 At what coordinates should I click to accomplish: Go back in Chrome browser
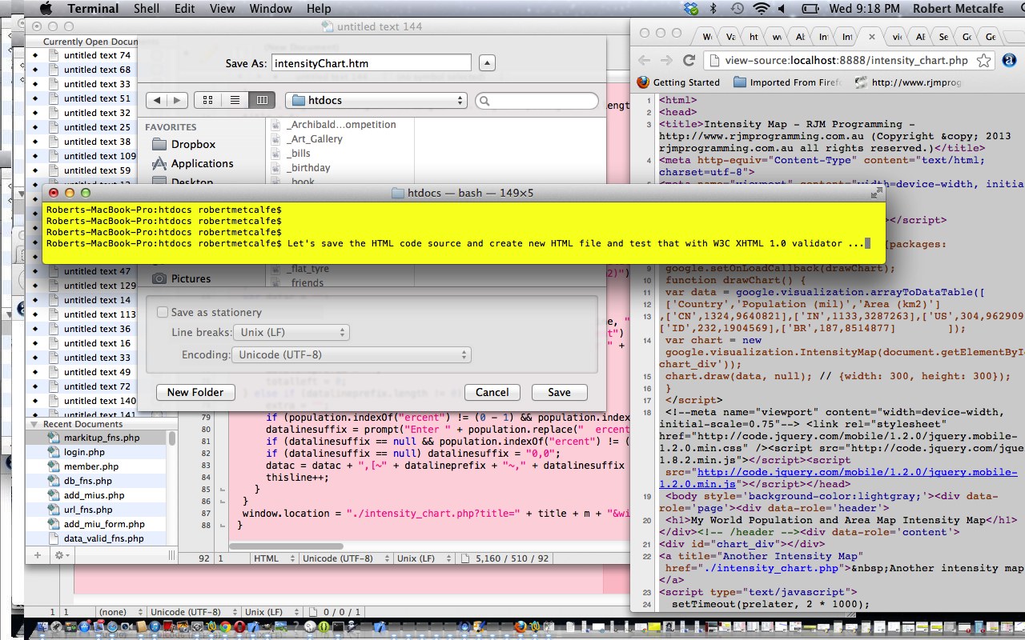click(x=645, y=60)
